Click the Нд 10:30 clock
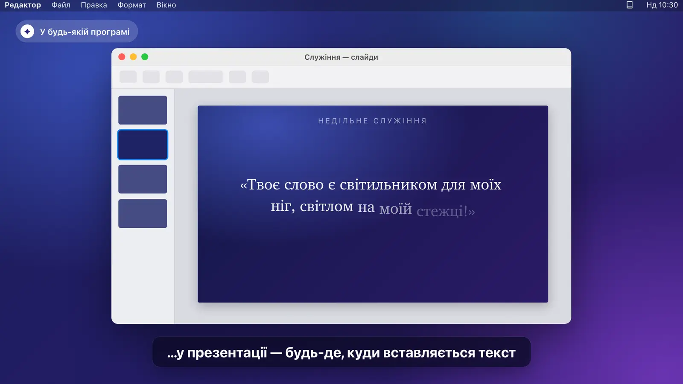This screenshot has height=384, width=683. pos(662,5)
